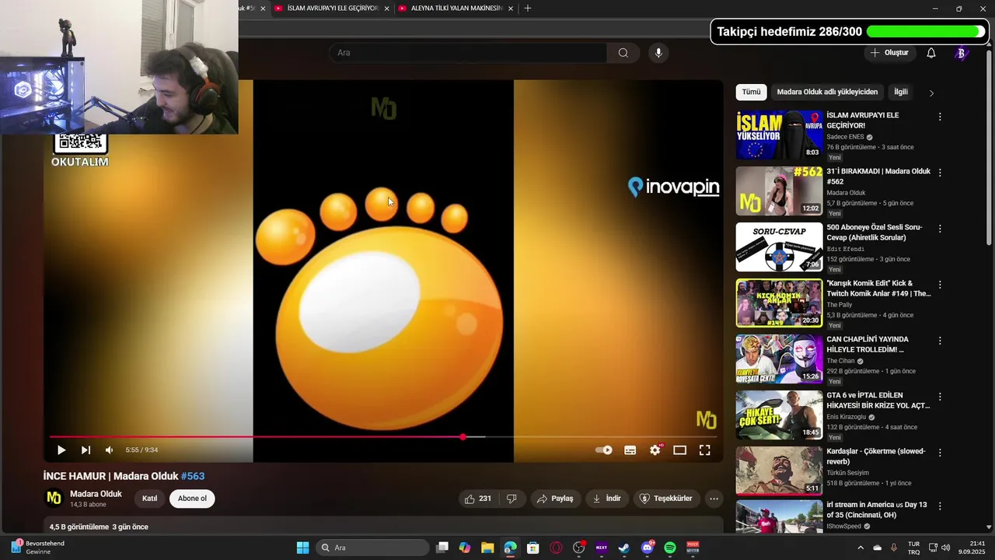Open the account avatar menu
The image size is (995, 560).
[961, 53]
